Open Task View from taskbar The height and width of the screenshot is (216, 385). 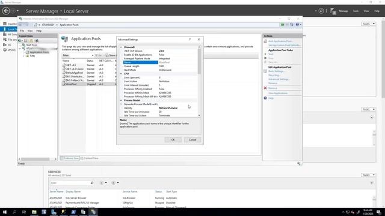[x=24, y=212]
